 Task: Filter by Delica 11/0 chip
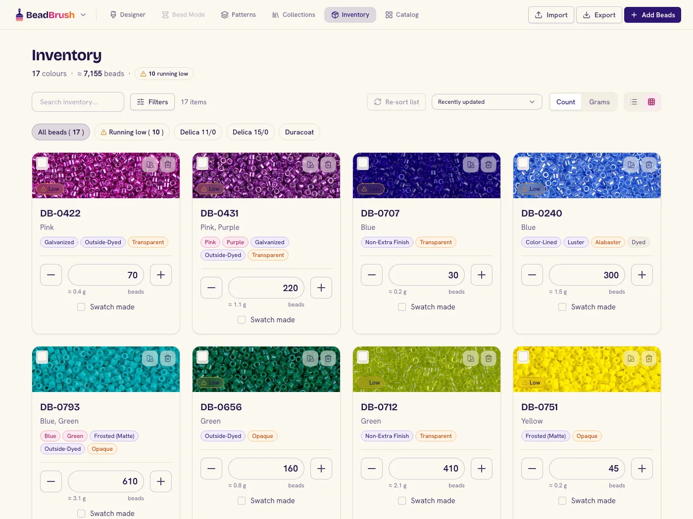click(198, 132)
